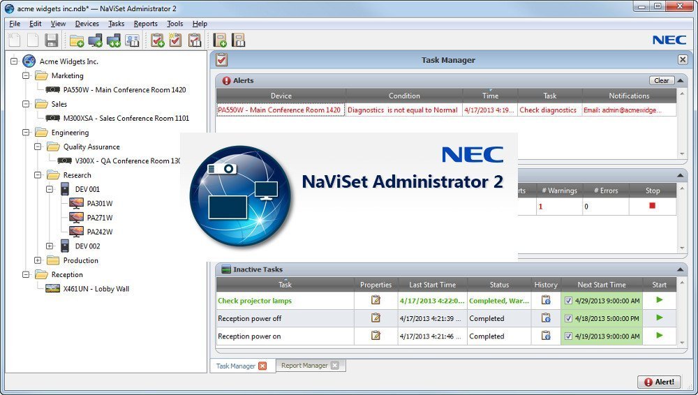Toggle schedule checkbox for 4/18/2013 5:00:00 PM

[x=568, y=318]
